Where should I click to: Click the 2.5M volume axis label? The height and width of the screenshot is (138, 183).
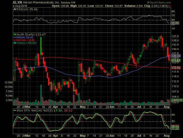click(x=9, y=100)
